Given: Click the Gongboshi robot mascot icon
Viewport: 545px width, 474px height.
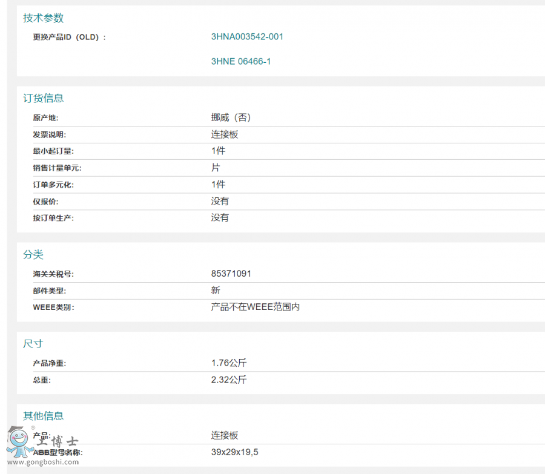Looking at the screenshot, I should 19,442.
